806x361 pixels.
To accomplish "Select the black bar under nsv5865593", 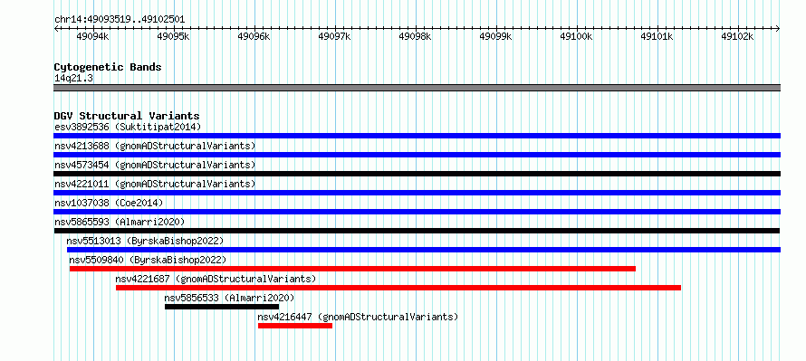I will coord(417,231).
